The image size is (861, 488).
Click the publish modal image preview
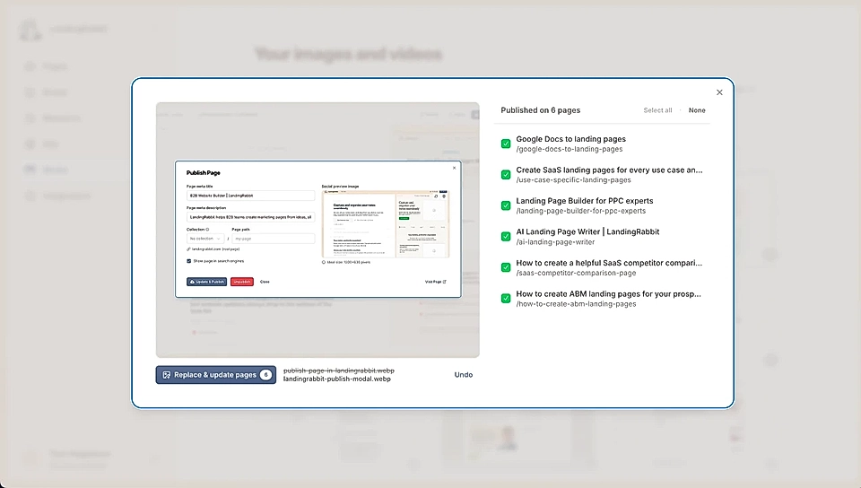317,230
